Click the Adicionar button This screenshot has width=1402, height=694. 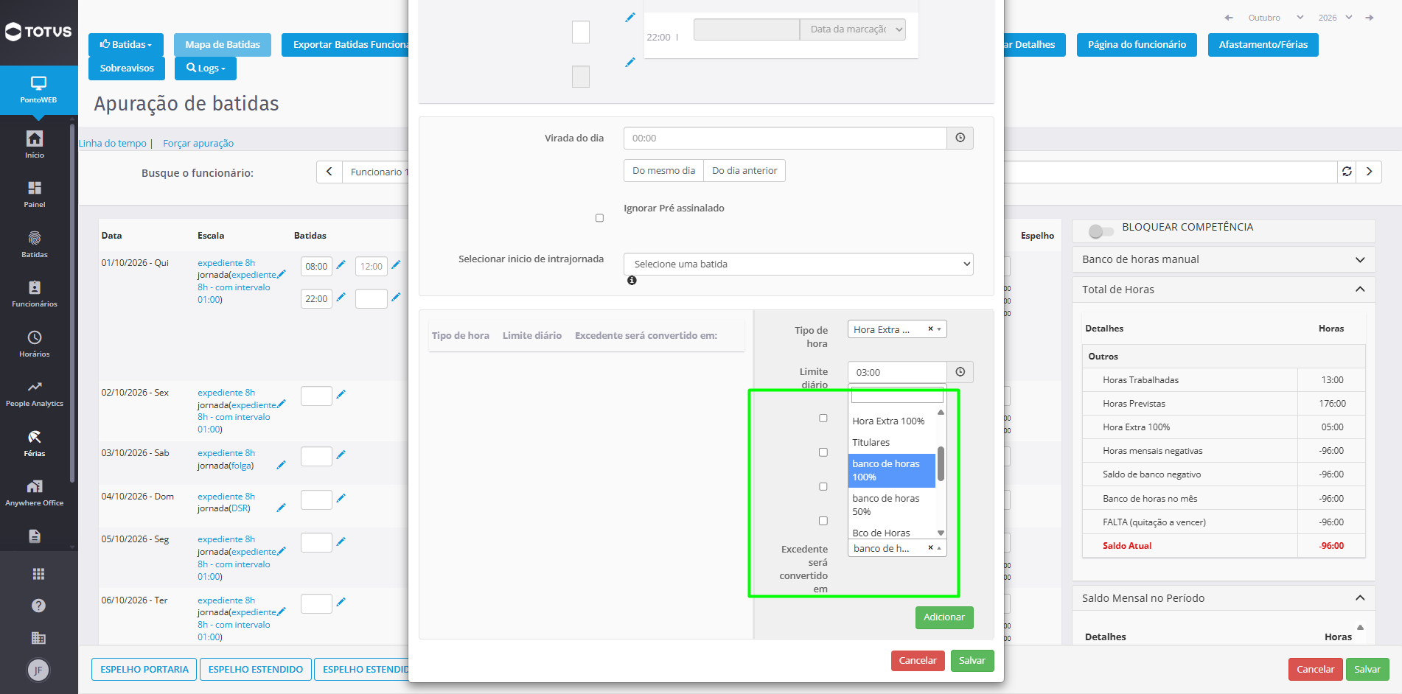[x=944, y=617]
